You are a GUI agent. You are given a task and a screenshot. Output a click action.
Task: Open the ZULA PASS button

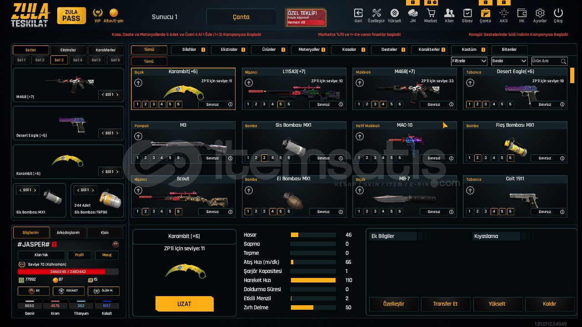[71, 15]
